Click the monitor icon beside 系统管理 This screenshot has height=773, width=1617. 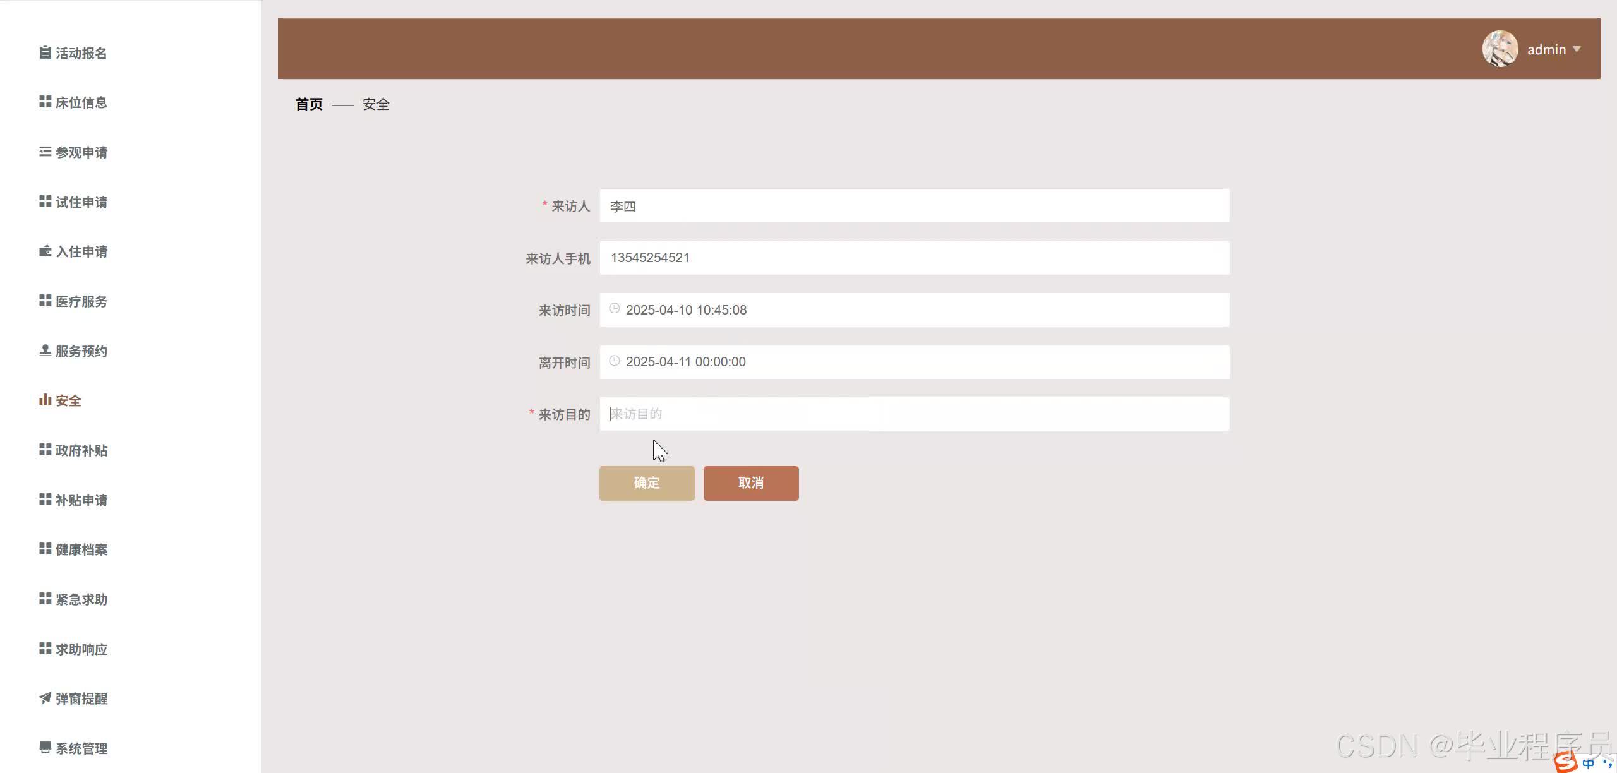pos(45,748)
